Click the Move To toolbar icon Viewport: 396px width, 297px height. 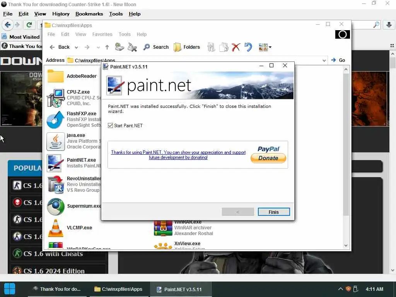click(x=211, y=47)
